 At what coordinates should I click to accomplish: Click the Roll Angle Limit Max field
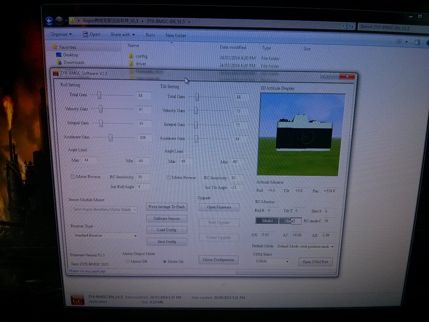point(89,160)
